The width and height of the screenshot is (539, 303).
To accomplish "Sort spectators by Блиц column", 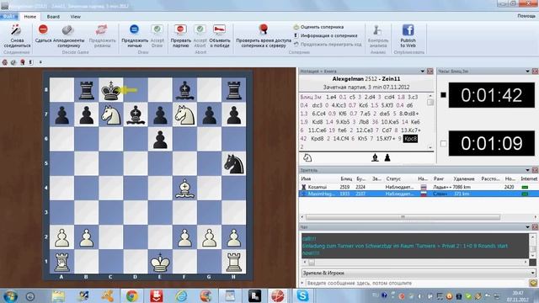I will tap(346, 178).
